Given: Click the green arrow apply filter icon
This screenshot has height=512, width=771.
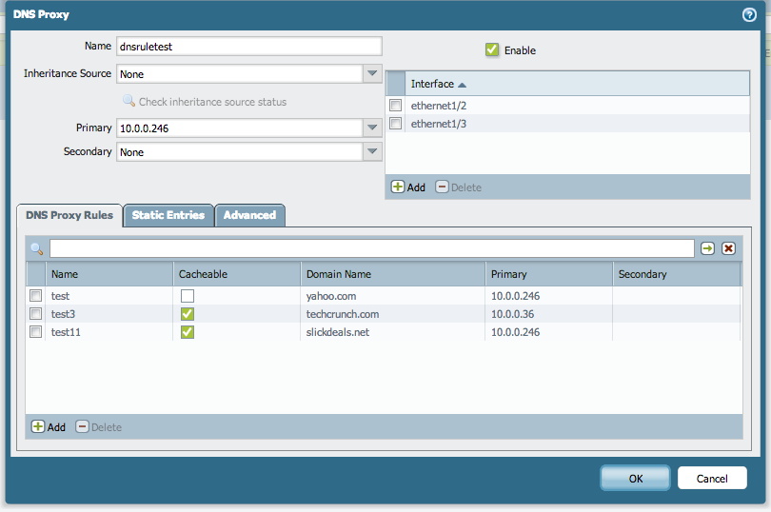Looking at the screenshot, I should click(x=707, y=248).
